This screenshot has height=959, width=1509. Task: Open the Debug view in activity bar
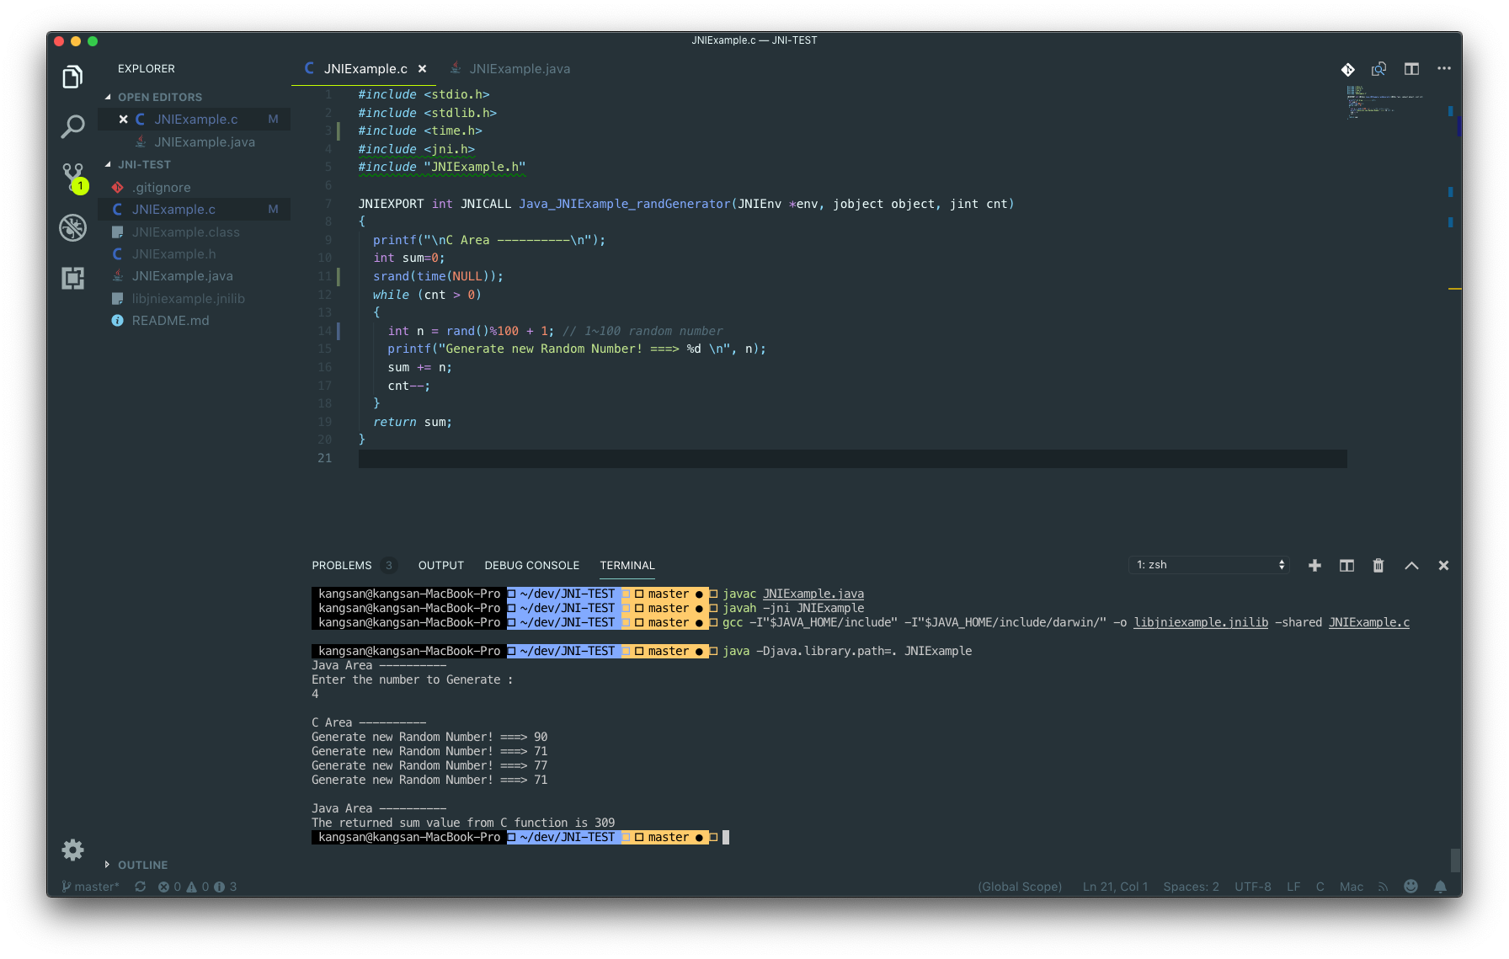[x=72, y=227]
